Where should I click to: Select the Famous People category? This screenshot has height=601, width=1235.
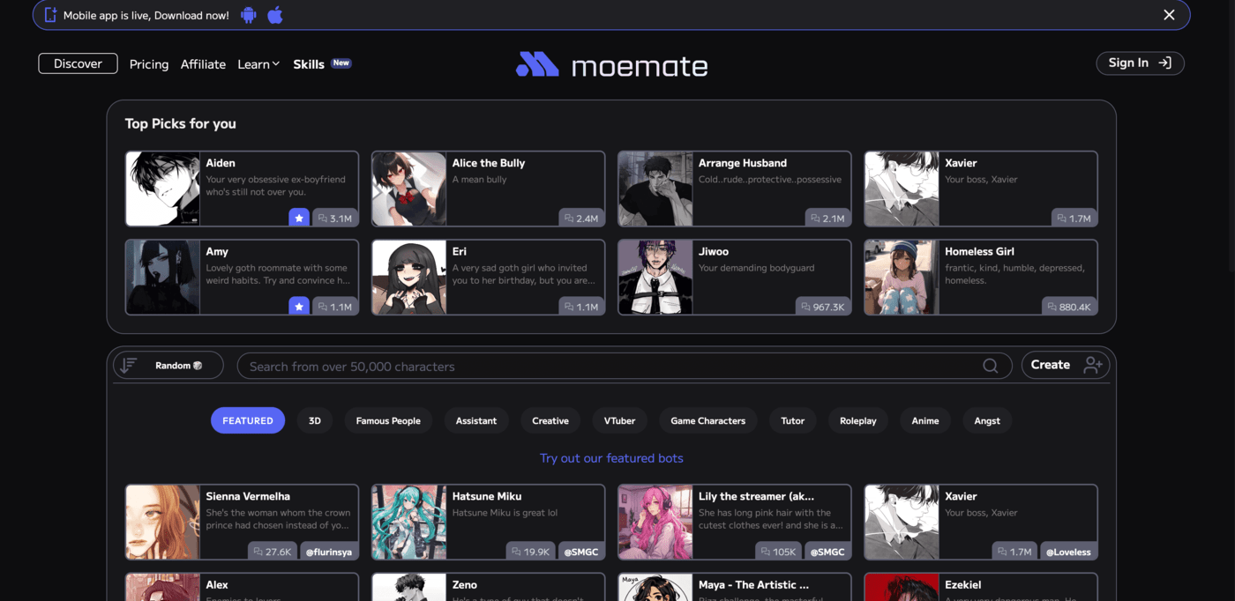click(388, 420)
